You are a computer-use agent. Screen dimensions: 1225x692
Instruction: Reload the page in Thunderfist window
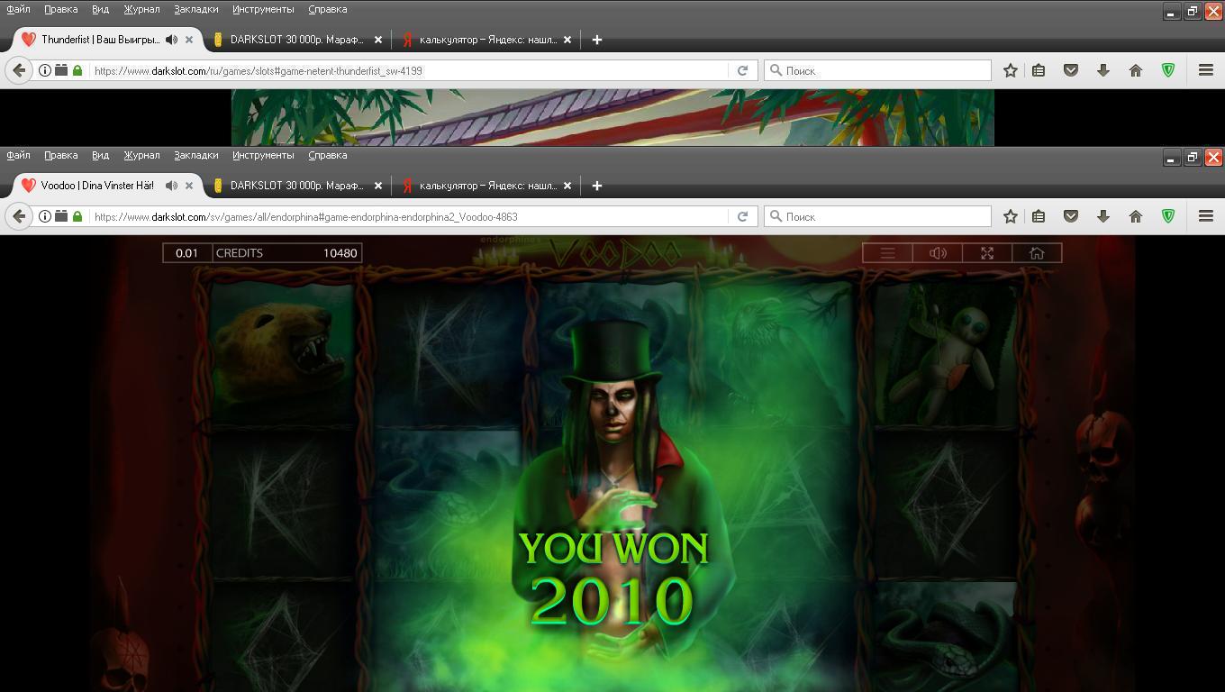coord(742,70)
